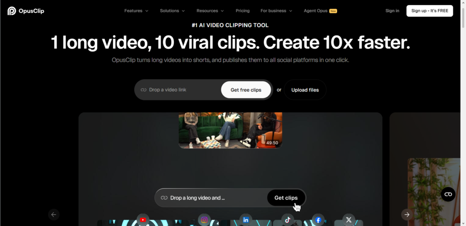Open the Resources dropdown menu
This screenshot has height=226, width=466.
[x=210, y=11]
